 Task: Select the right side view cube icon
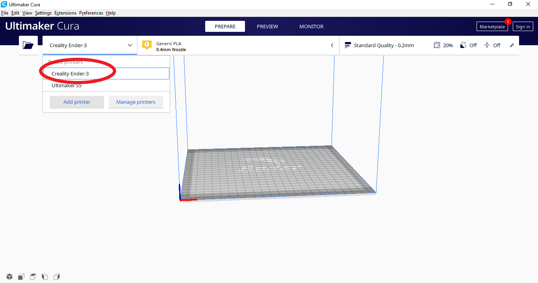[57, 277]
